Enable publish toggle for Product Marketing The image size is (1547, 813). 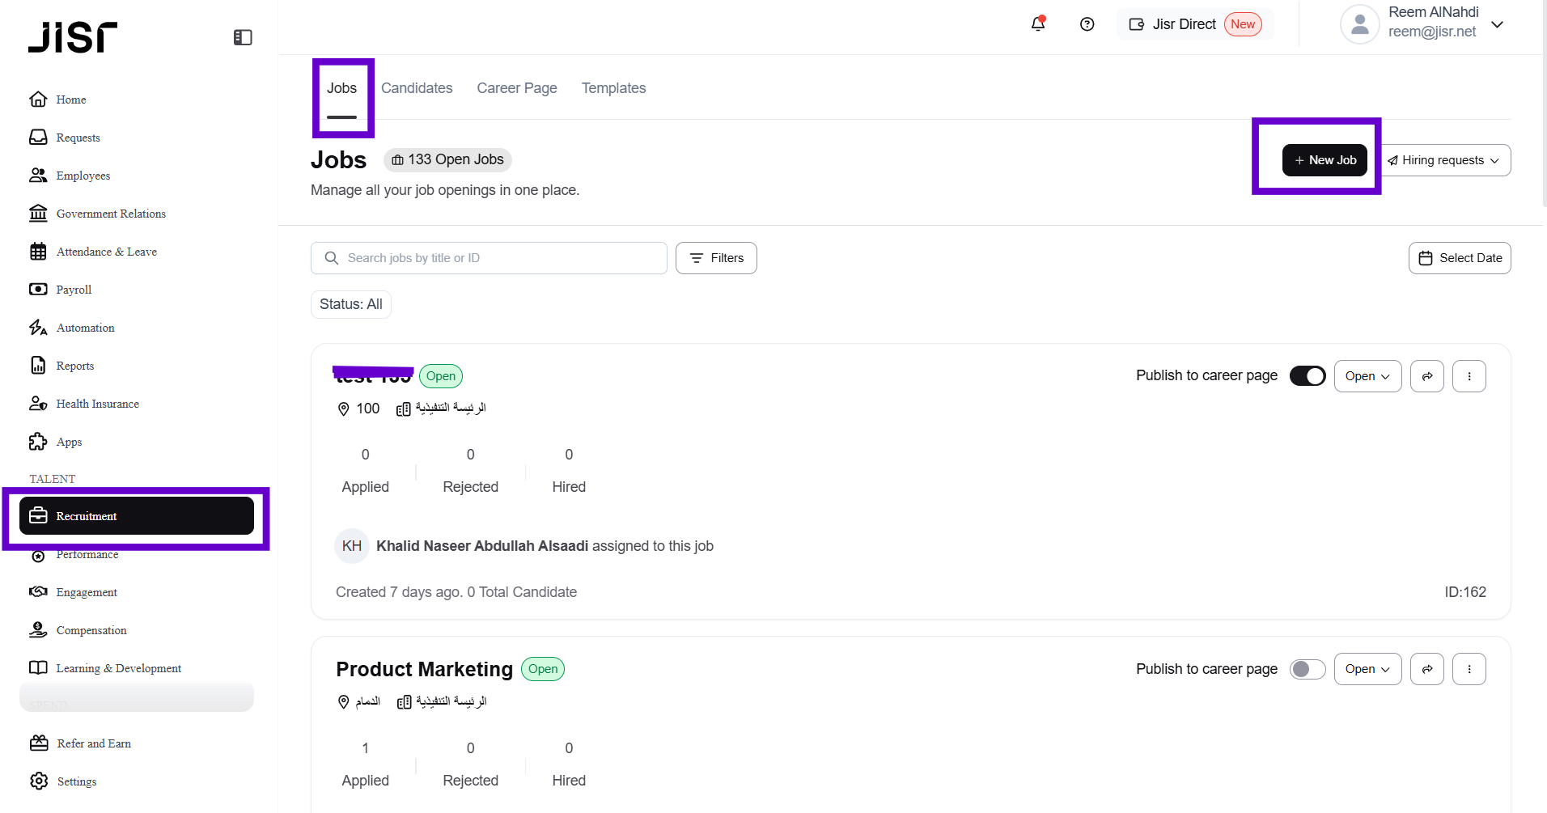(x=1307, y=669)
